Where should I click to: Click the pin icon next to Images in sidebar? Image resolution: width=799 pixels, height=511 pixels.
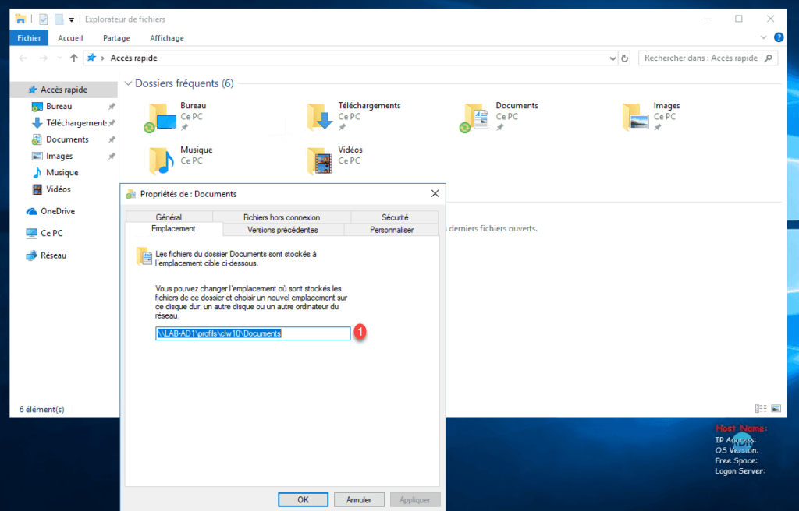[112, 157]
